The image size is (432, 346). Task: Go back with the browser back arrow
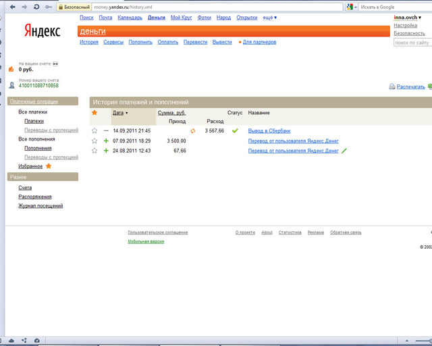tap(12, 7)
